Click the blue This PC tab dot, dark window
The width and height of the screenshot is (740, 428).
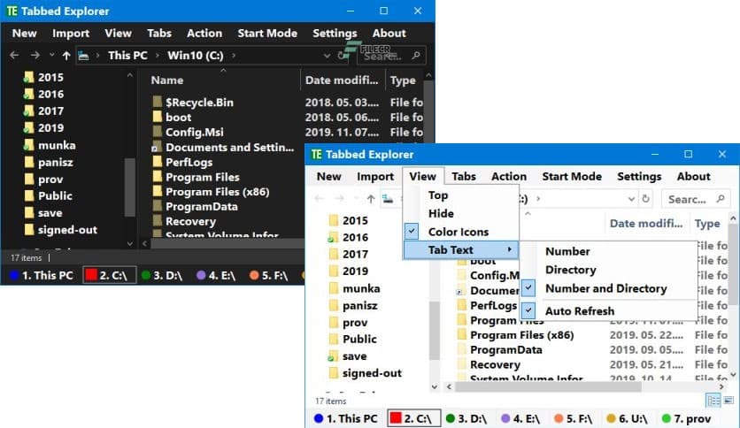click(14, 275)
